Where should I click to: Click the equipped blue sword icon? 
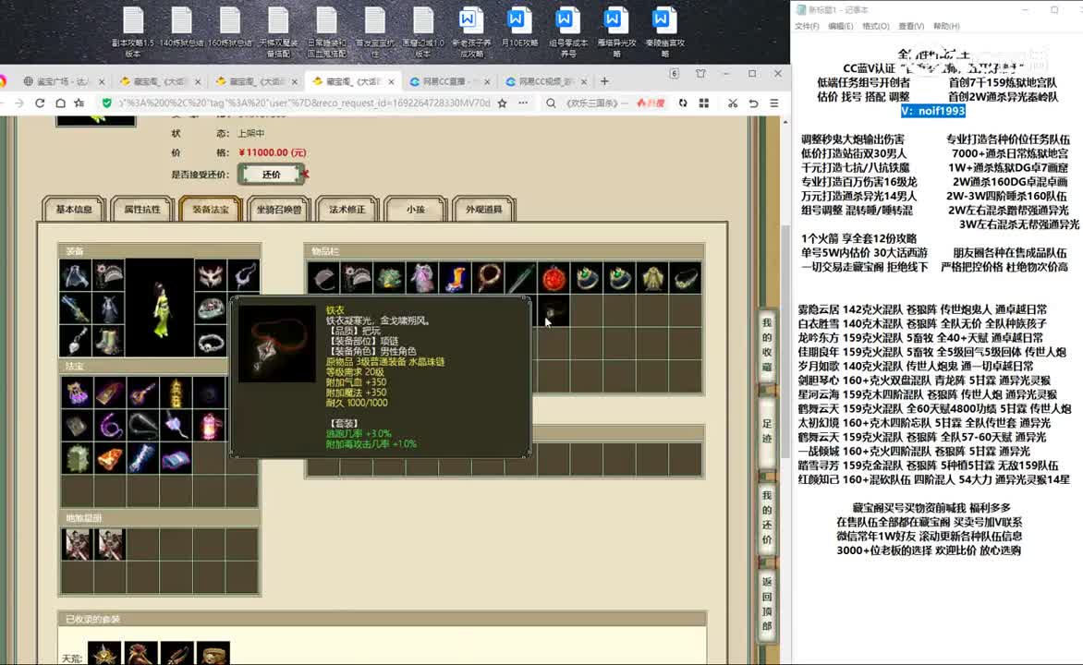point(75,308)
